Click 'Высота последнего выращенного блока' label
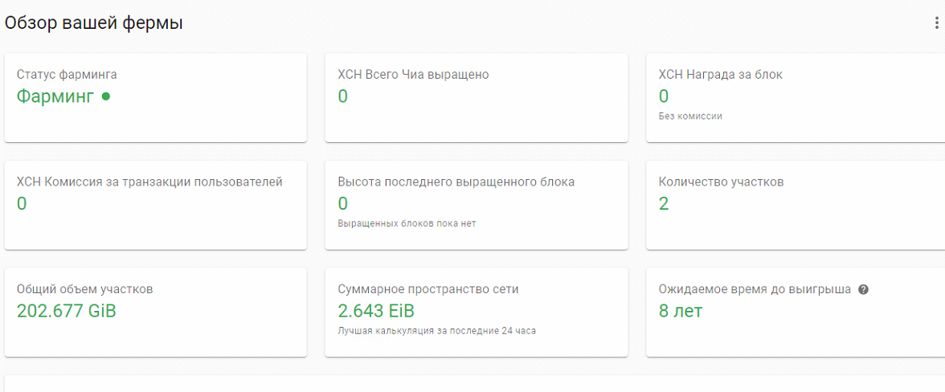Image resolution: width=945 pixels, height=392 pixels. coord(456,182)
